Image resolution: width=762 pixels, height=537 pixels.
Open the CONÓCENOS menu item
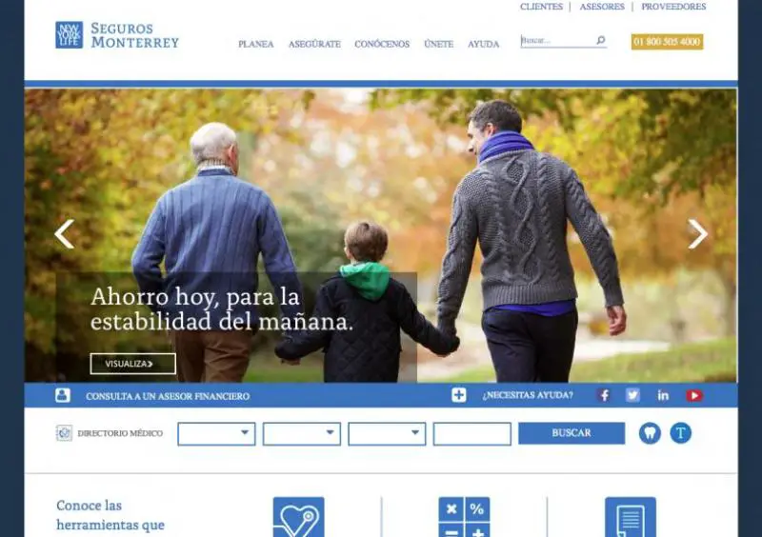[382, 44]
